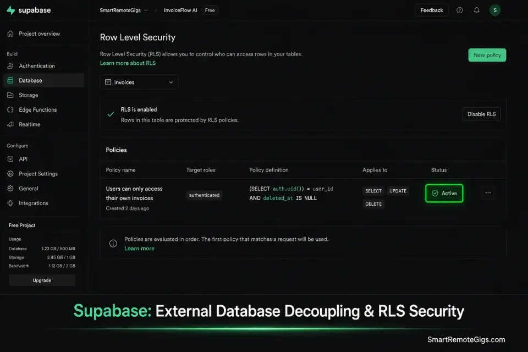
Task: Select Database in the sidebar
Action: [44, 80]
